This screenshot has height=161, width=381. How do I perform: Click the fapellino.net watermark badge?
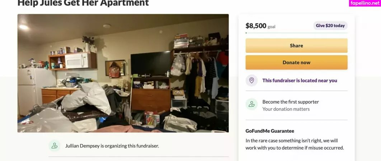[365, 3]
